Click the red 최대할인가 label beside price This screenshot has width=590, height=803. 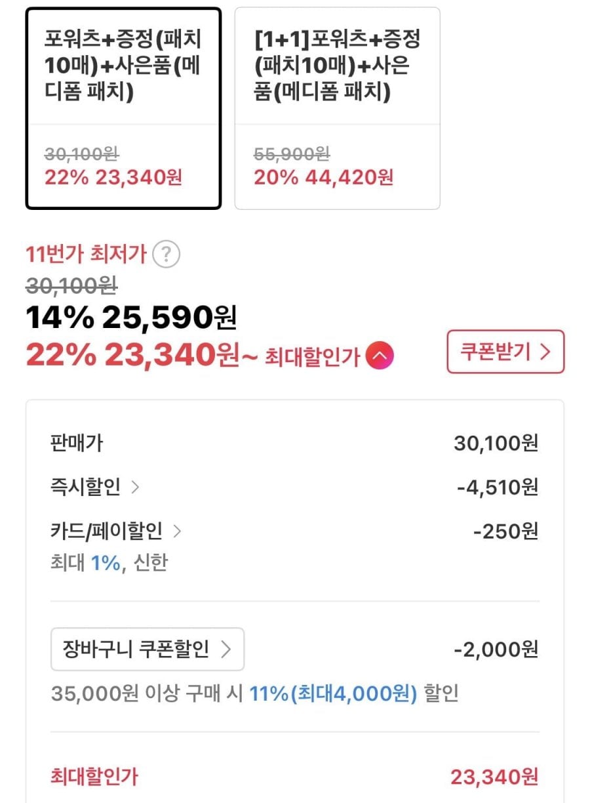[x=312, y=357]
